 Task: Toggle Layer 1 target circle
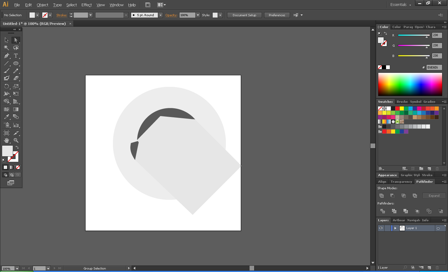click(x=438, y=228)
